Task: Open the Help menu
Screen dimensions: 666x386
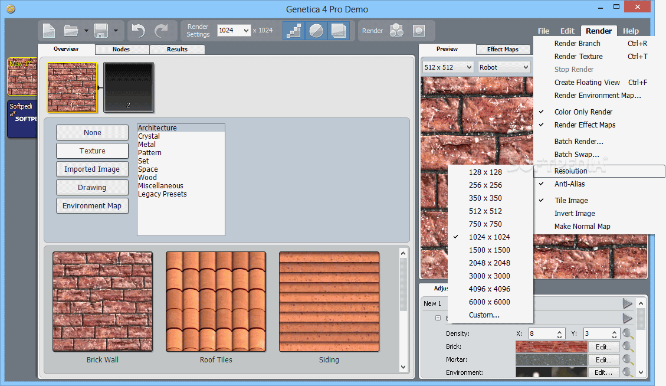Action: 631,31
